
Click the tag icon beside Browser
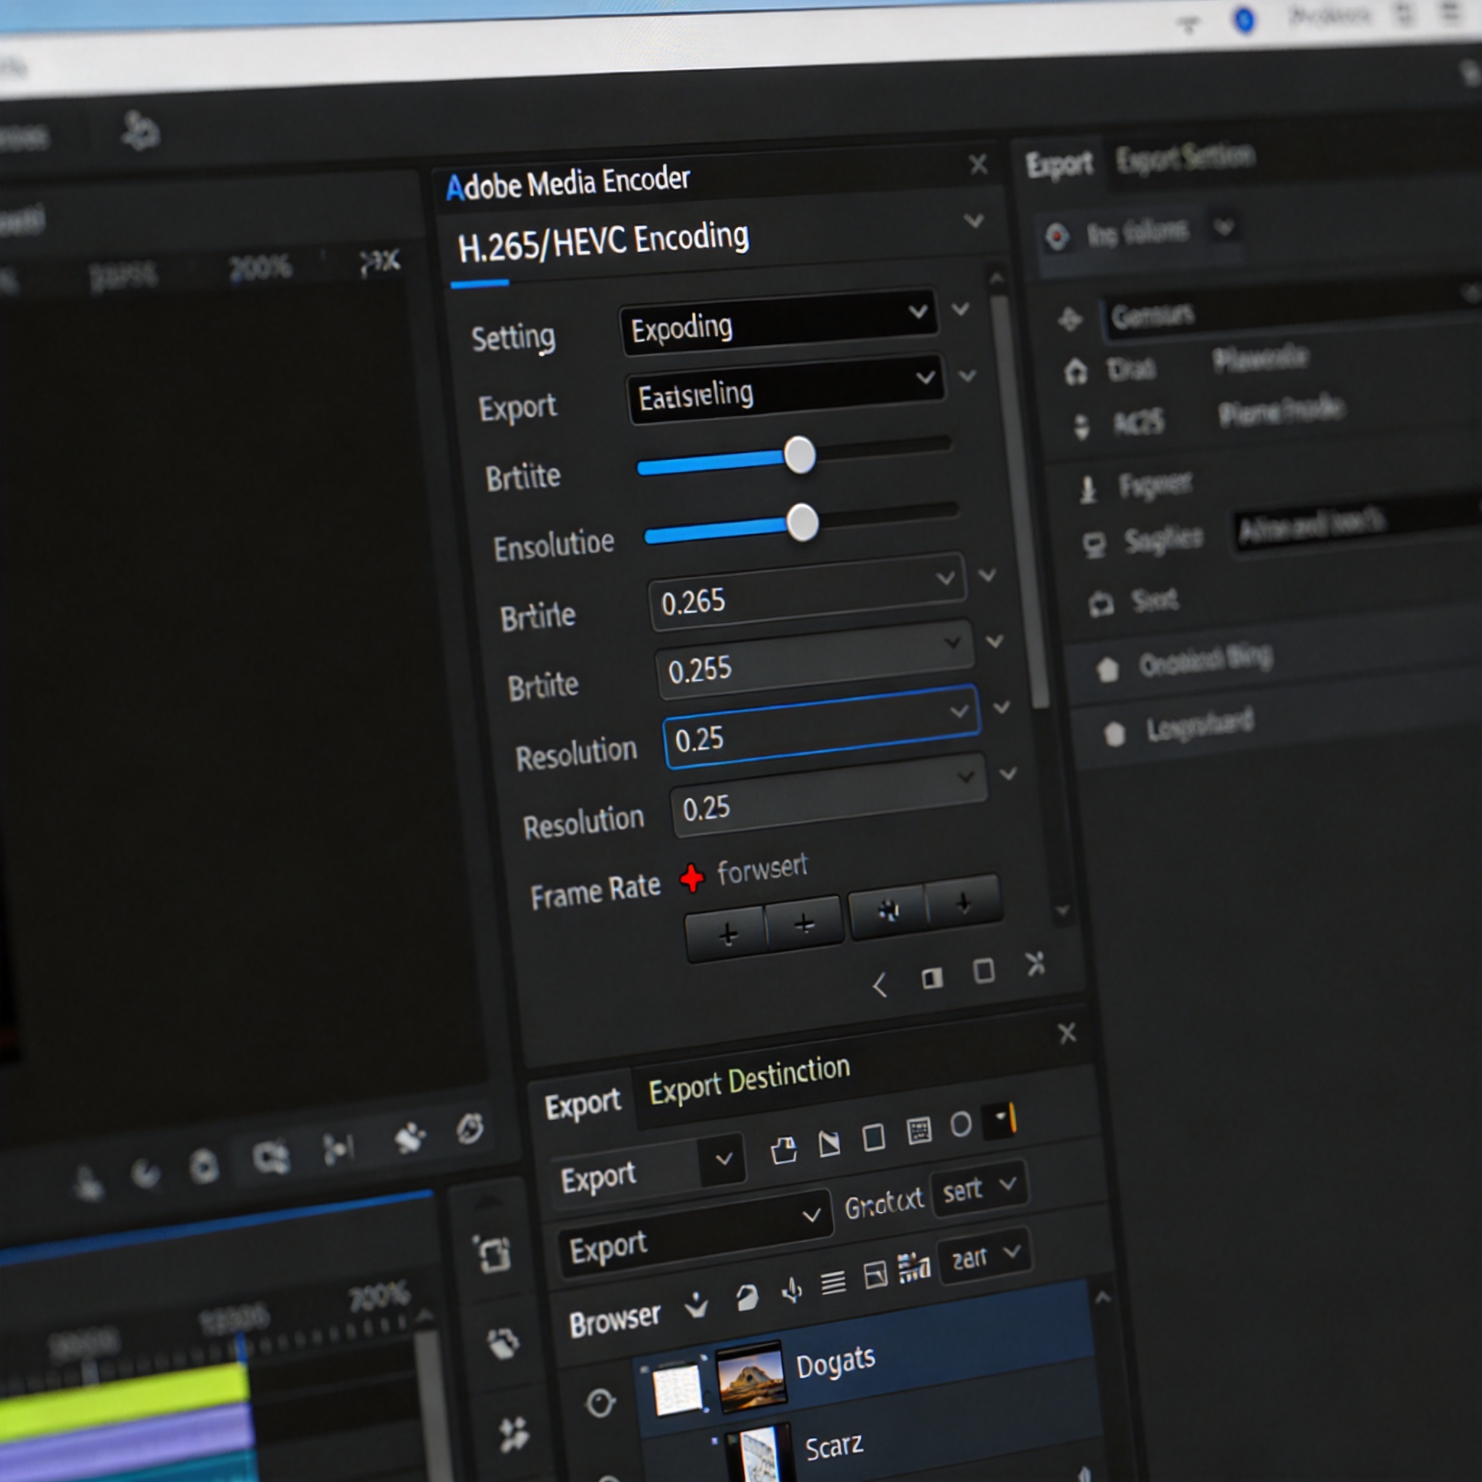pyautogui.click(x=746, y=1297)
